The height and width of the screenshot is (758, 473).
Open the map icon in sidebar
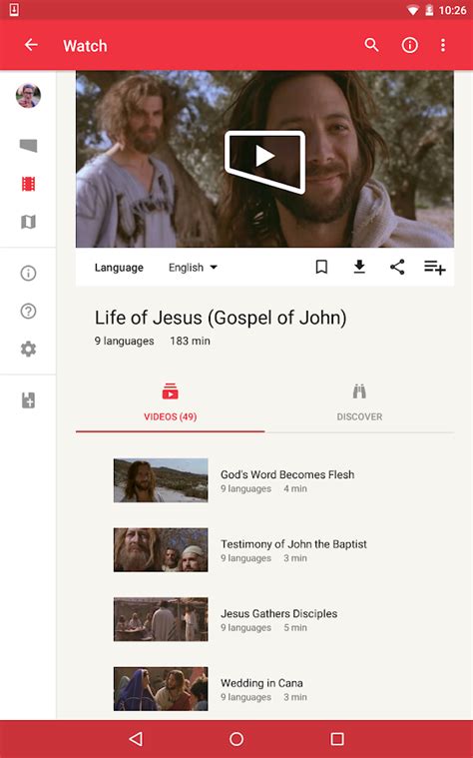(x=28, y=222)
